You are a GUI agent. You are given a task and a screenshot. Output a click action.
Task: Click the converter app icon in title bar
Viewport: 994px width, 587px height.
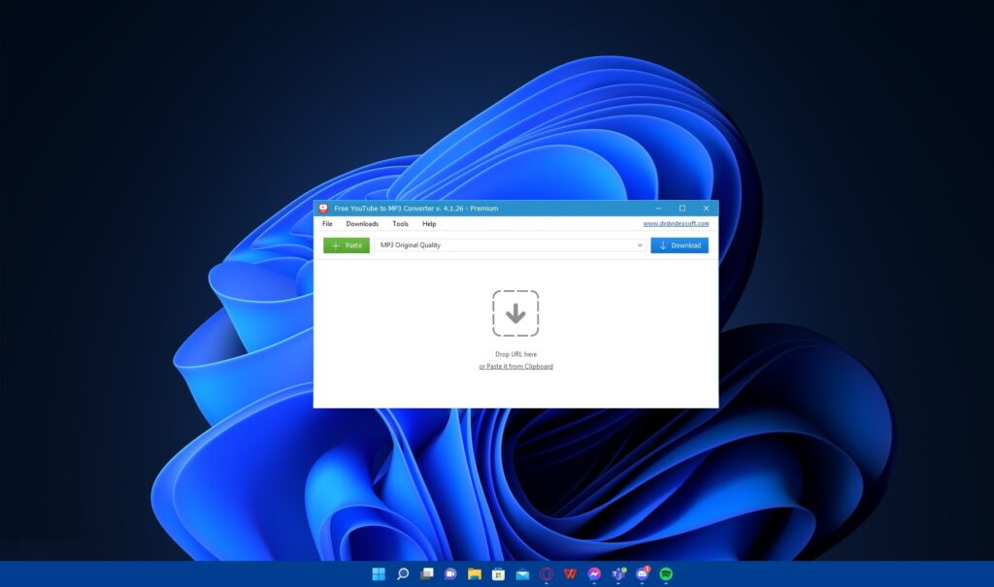click(x=323, y=208)
